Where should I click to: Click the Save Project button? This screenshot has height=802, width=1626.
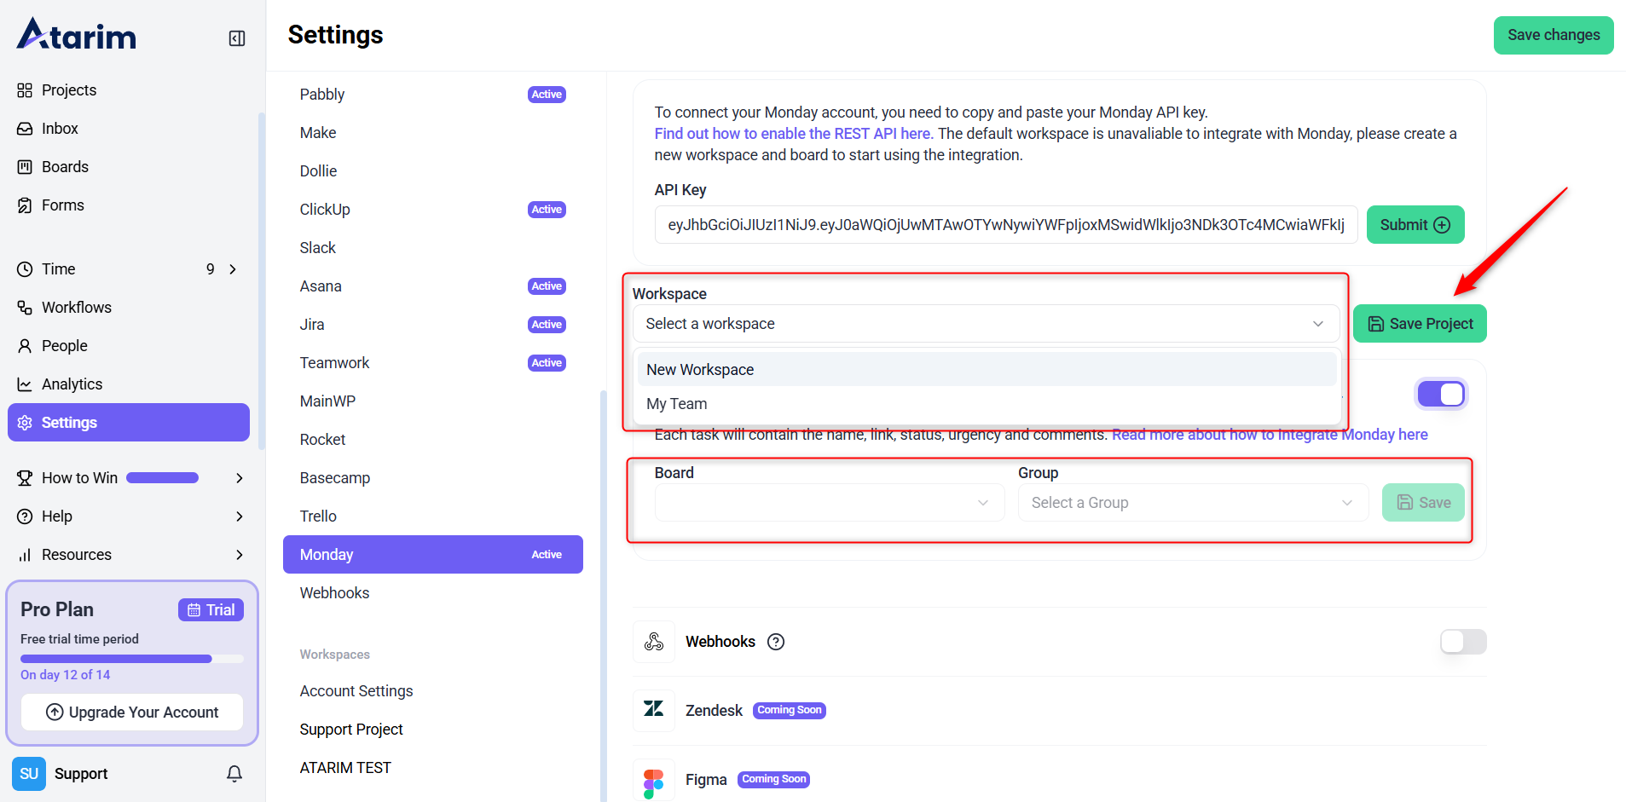(1420, 324)
